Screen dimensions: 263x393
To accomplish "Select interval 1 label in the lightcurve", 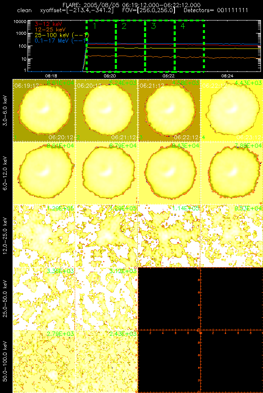I will point(95,26).
